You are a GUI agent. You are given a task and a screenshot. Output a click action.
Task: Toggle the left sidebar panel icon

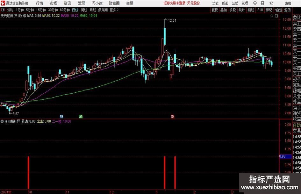3,10
